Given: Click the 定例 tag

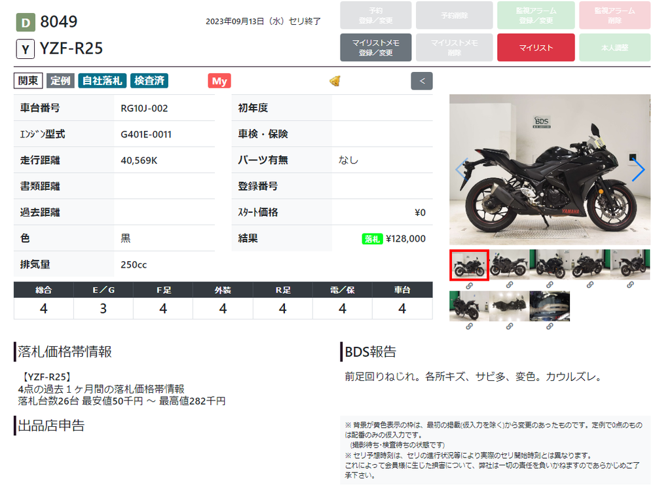Looking at the screenshot, I should [x=60, y=81].
